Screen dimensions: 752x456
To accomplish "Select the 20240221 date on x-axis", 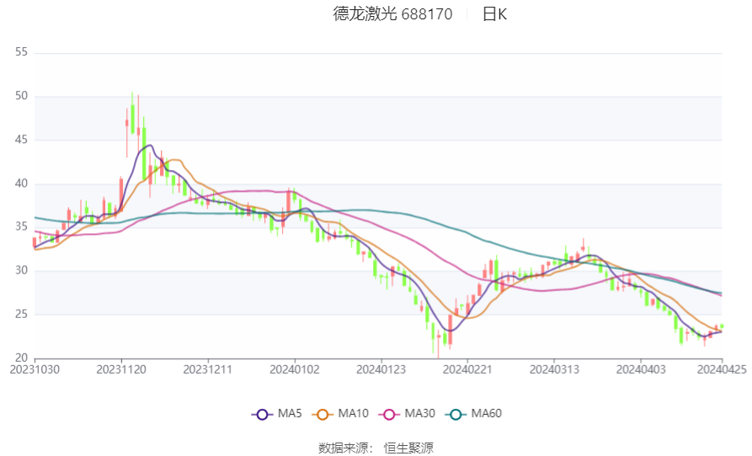I will (467, 369).
